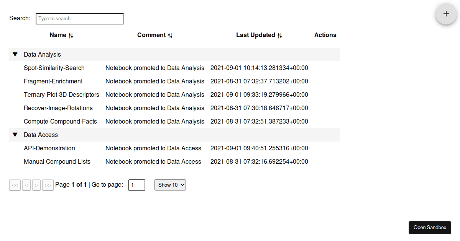
Task: Focus the search input field
Action: [80, 18]
